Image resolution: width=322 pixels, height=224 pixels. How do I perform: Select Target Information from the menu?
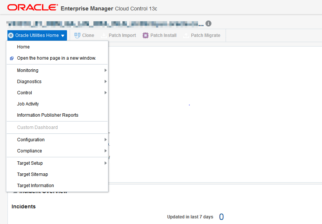coord(57,186)
